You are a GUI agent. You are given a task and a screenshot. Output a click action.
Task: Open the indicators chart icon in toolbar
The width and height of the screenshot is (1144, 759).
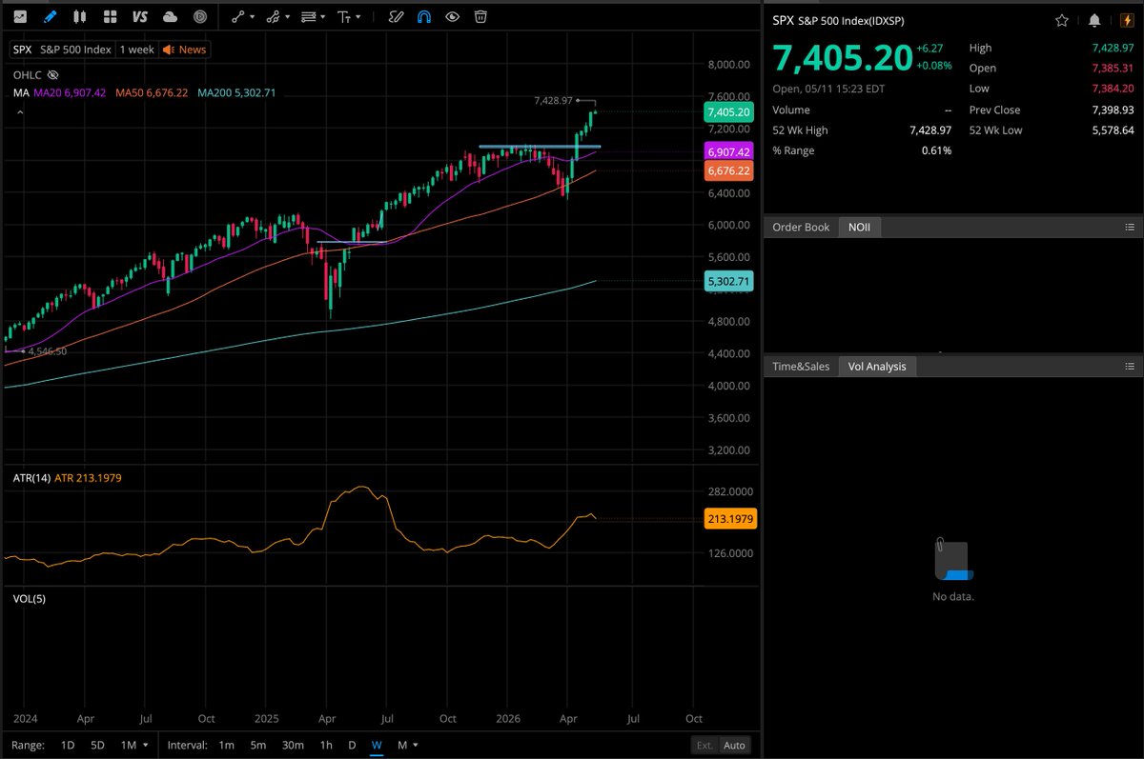click(x=20, y=16)
